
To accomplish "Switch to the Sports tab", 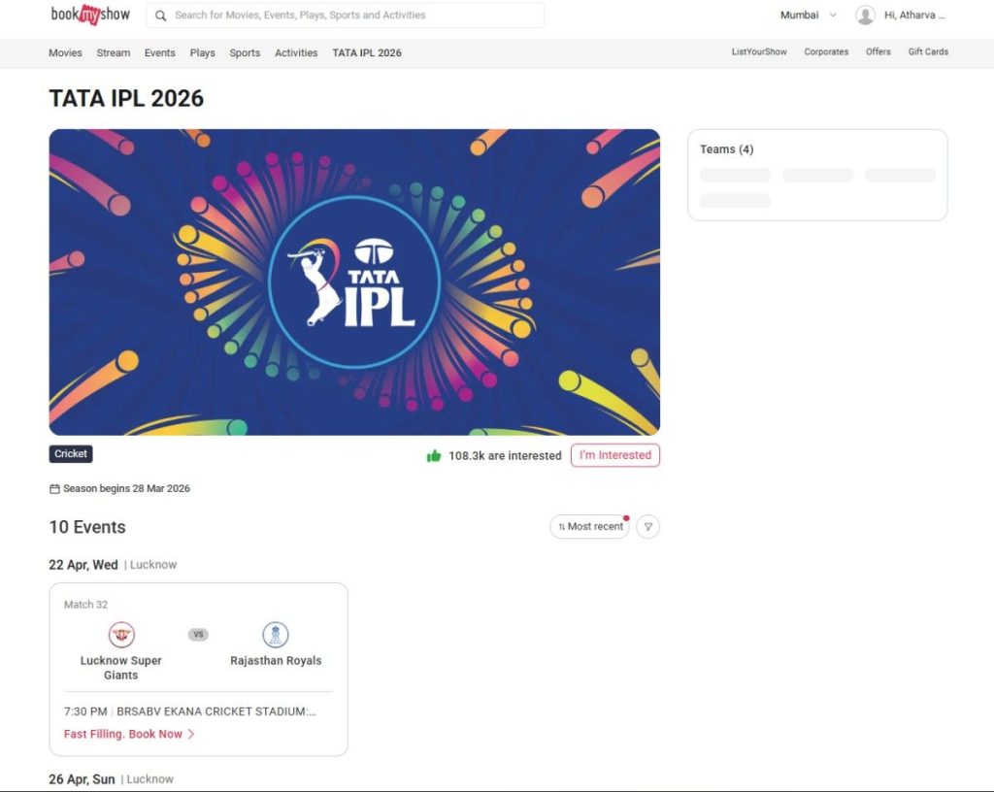I will click(x=245, y=53).
